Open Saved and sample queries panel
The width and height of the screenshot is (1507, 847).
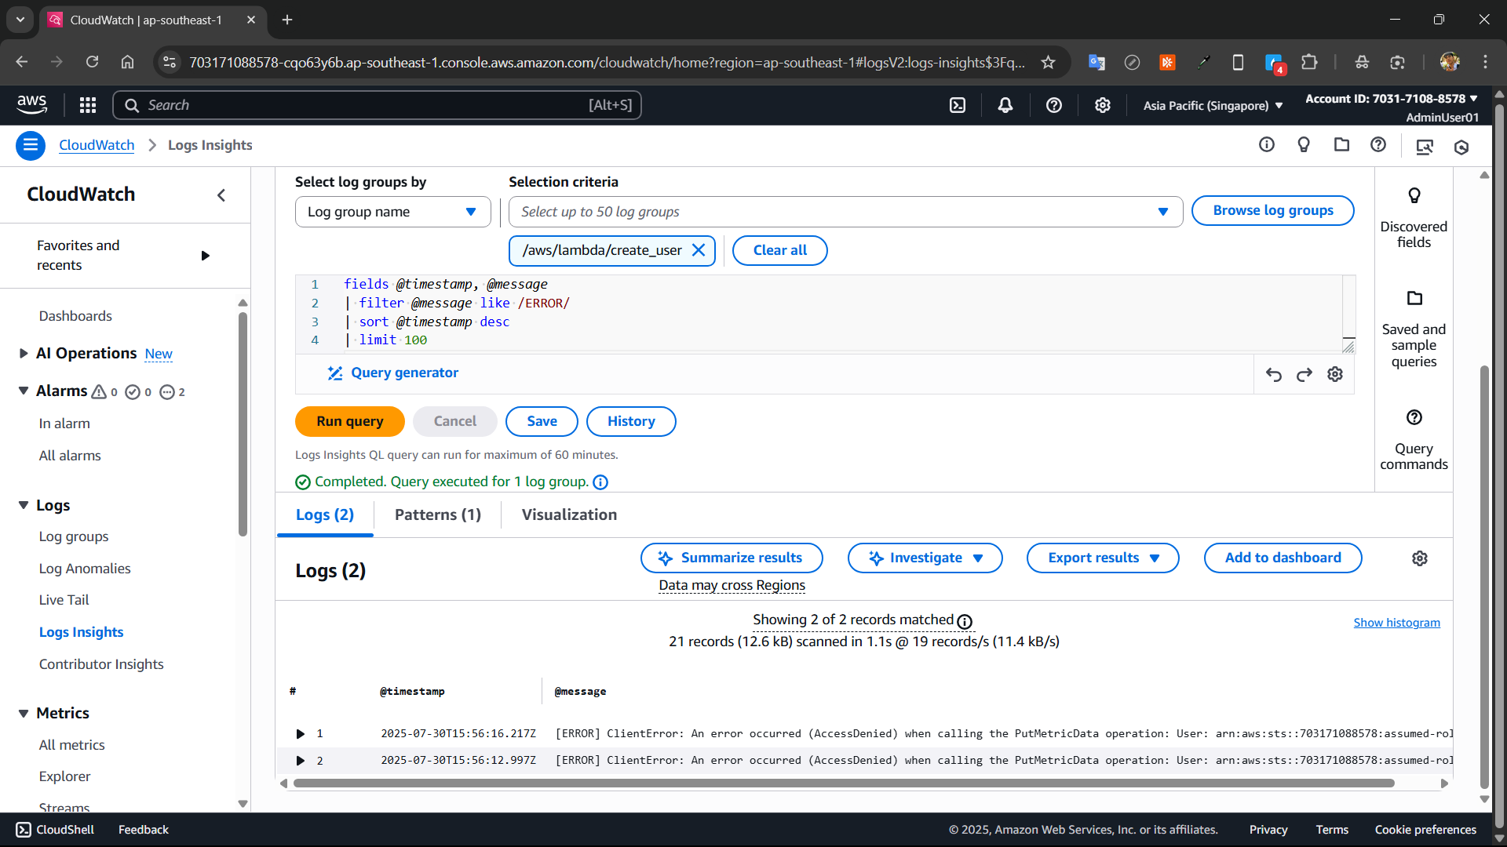(x=1414, y=329)
